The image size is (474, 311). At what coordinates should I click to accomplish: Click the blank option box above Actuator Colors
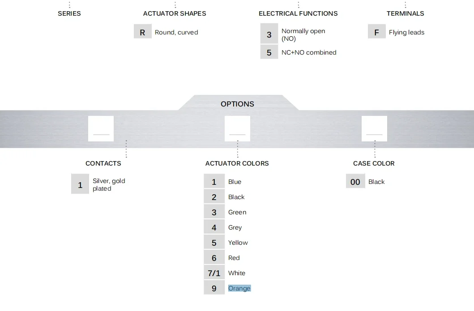[x=237, y=128]
